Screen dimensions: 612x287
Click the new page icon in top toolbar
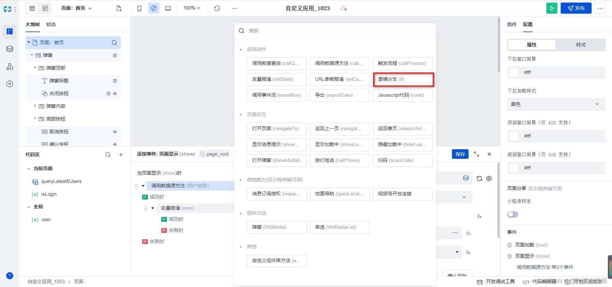(x=119, y=8)
